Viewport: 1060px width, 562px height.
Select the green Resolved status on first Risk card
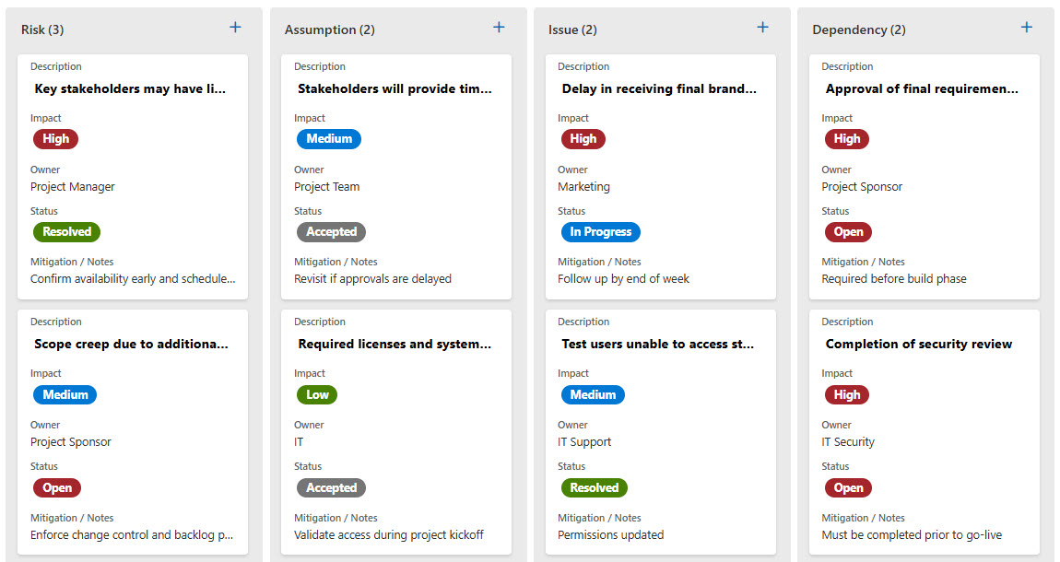67,232
